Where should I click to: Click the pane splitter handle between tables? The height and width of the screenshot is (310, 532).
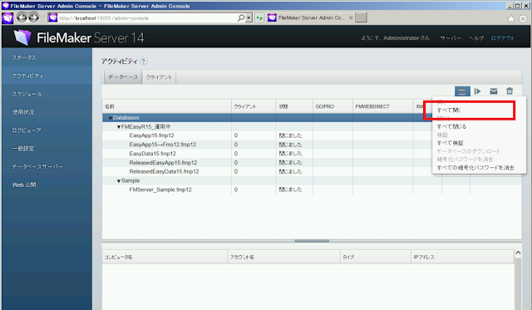[312, 241]
